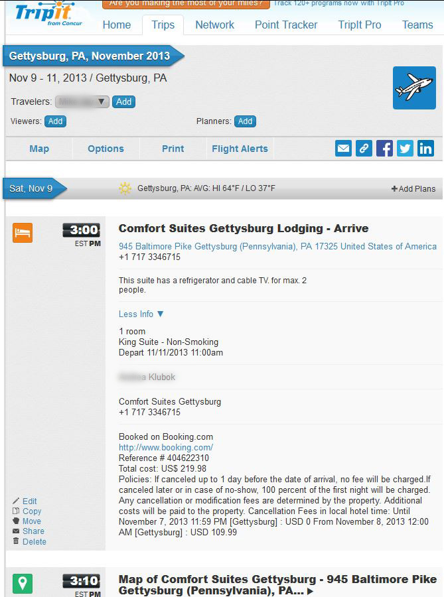The image size is (444, 597).
Task: Click the email share envelope icon
Action: (x=343, y=149)
